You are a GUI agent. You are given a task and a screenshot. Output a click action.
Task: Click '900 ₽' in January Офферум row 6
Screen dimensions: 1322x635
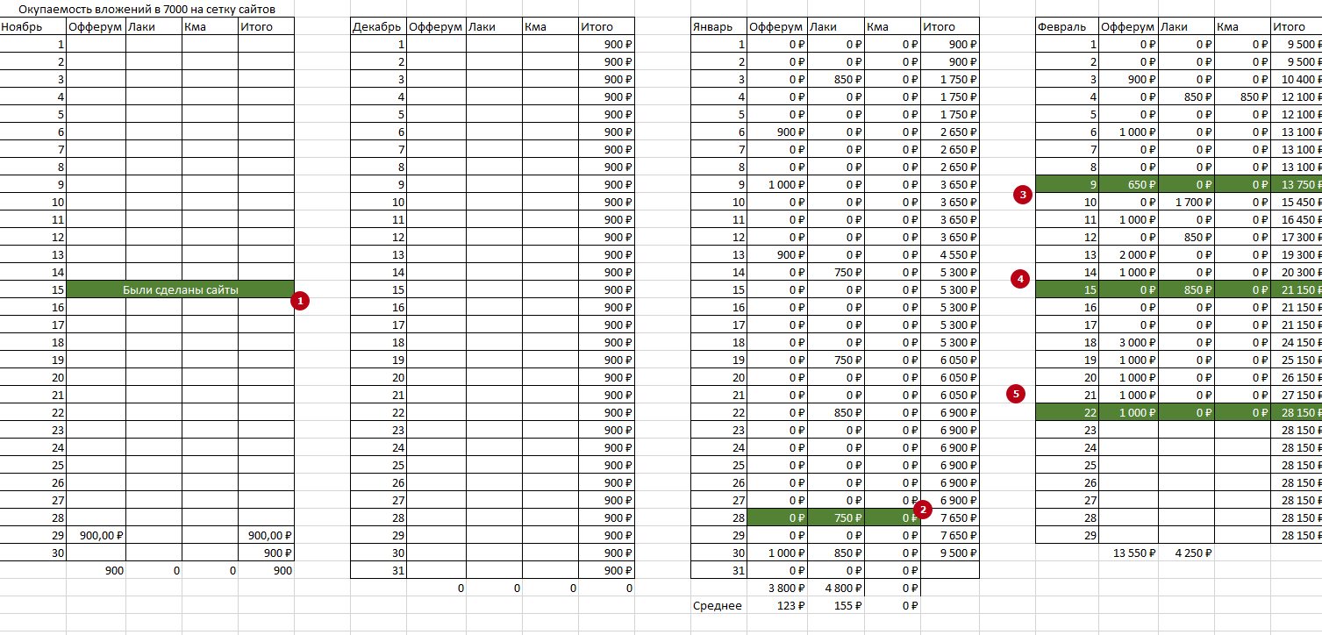(x=777, y=132)
